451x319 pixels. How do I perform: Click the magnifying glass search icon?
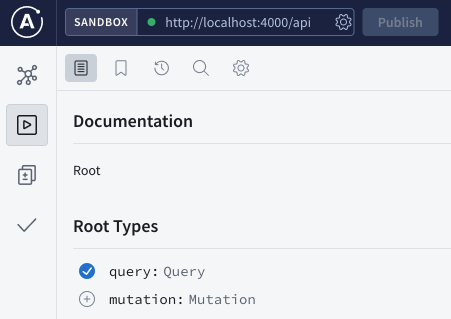(201, 68)
